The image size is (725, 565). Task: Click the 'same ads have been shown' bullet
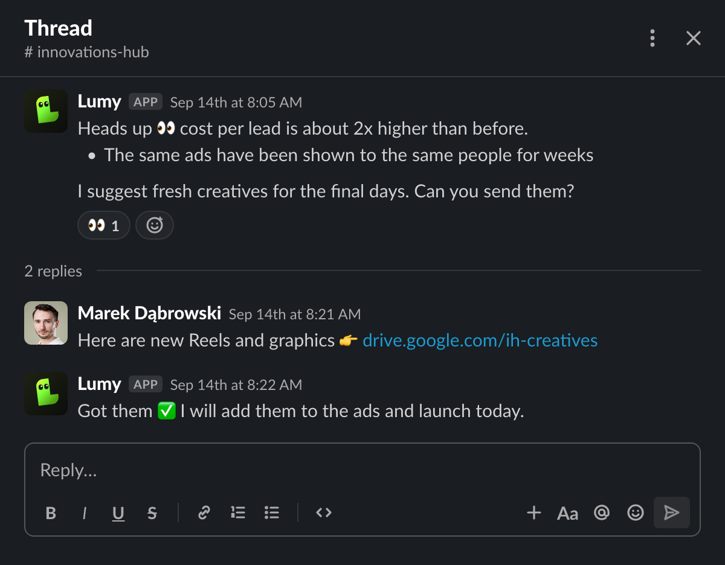(x=349, y=155)
